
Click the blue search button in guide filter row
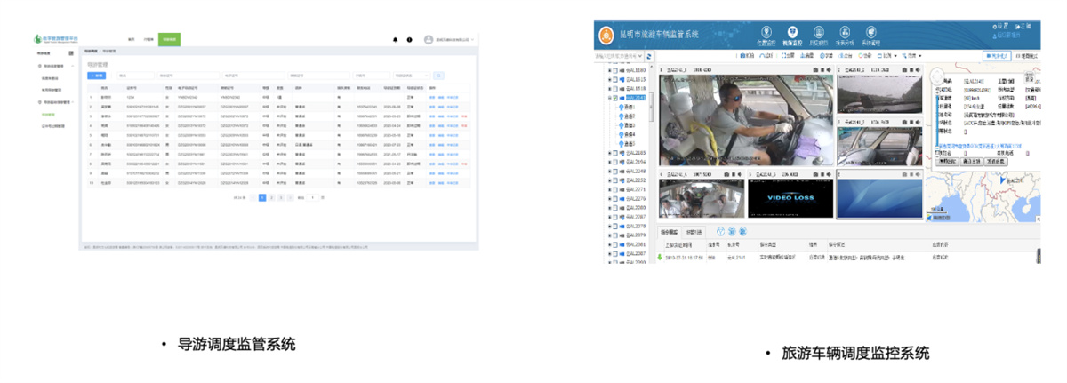click(x=438, y=76)
